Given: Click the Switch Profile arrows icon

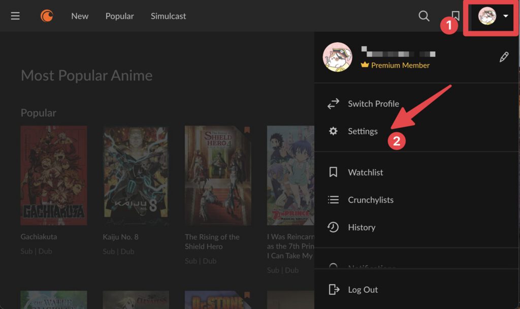Looking at the screenshot, I should coord(333,103).
